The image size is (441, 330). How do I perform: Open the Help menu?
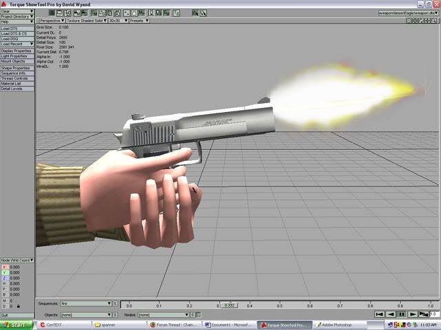[x=17, y=21]
